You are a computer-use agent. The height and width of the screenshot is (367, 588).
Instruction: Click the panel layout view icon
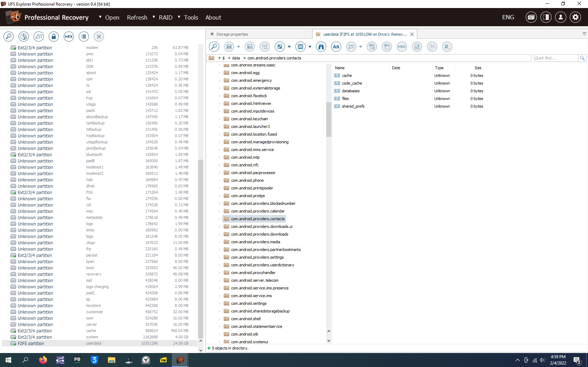(280, 46)
